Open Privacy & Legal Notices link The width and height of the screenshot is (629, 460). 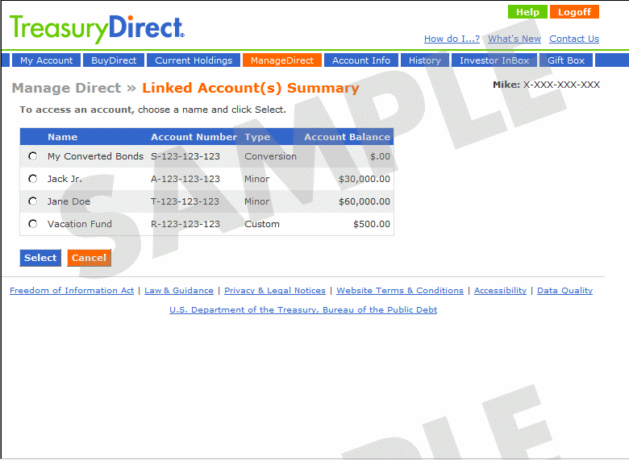point(275,291)
